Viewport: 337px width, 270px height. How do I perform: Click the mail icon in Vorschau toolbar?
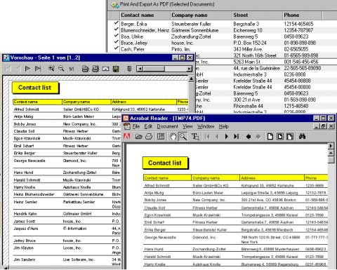[105, 69]
